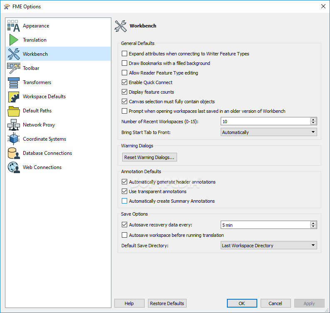This screenshot has height=313, width=330.
Task: Click the Workbench tools icon in sidebar
Action: coord(14,54)
